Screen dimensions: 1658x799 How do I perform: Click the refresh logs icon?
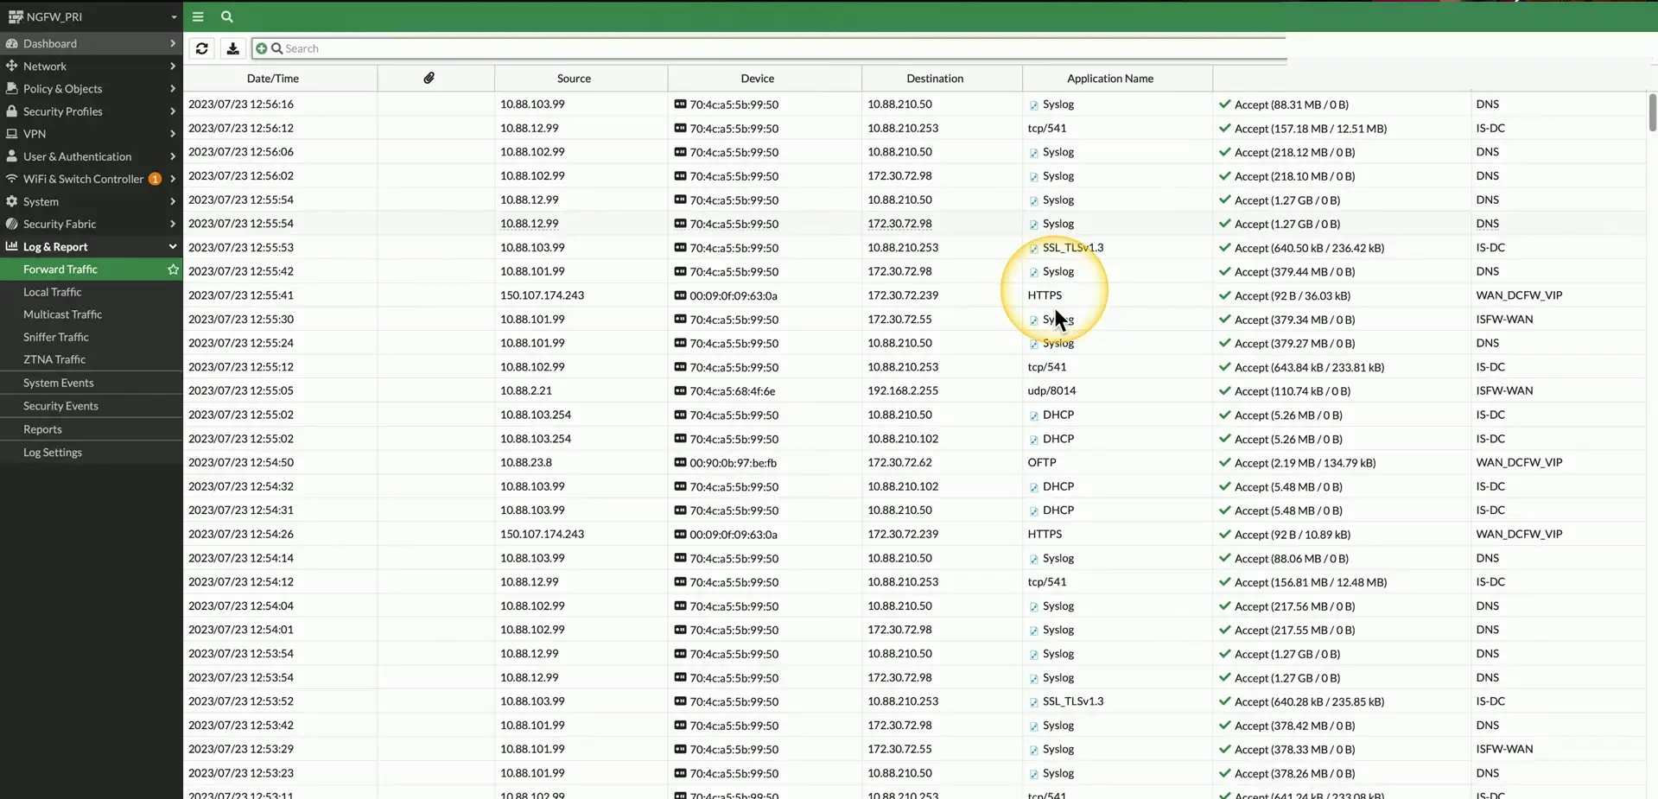pyautogui.click(x=202, y=48)
